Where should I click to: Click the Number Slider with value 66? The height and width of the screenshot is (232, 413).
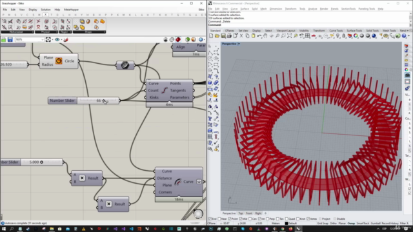pos(84,101)
